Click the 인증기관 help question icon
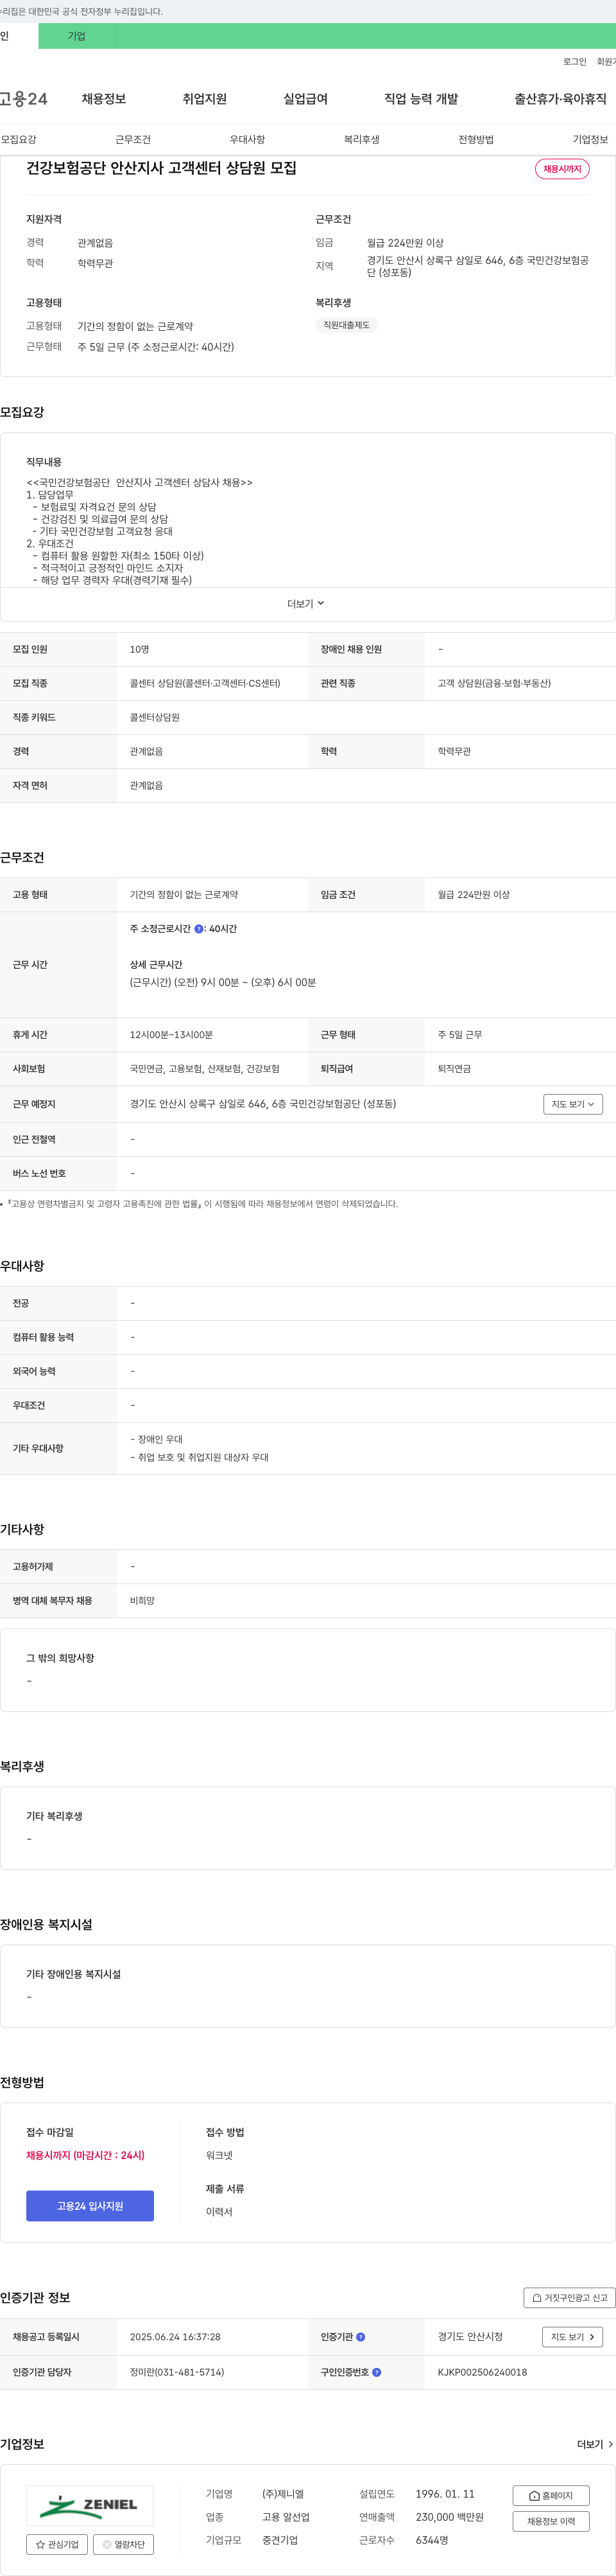Image resolution: width=616 pixels, height=2576 pixels. [361, 2337]
